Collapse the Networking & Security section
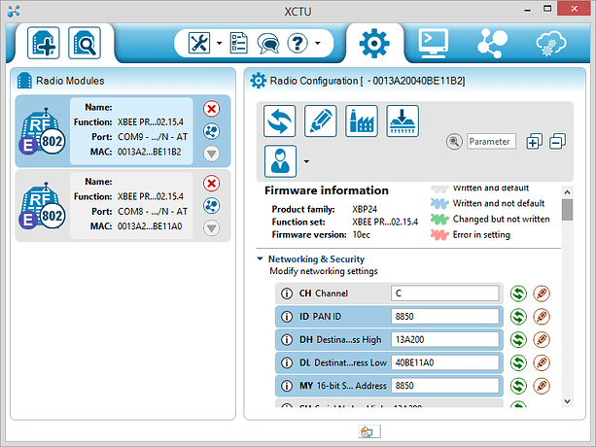 click(260, 259)
